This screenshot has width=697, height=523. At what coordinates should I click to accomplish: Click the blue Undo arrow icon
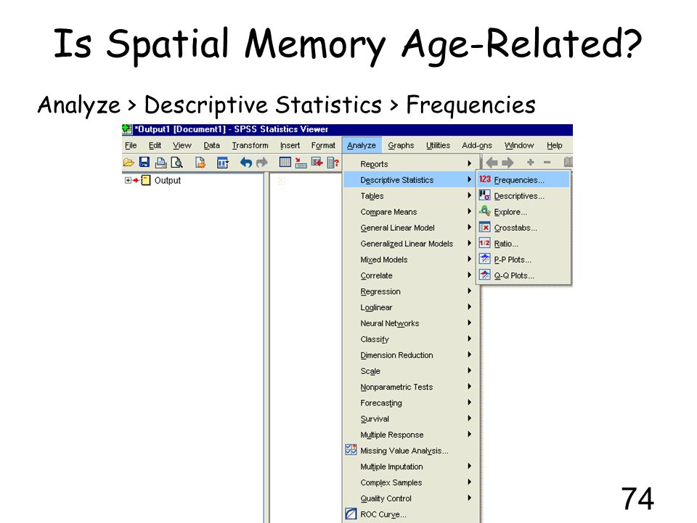(x=246, y=163)
